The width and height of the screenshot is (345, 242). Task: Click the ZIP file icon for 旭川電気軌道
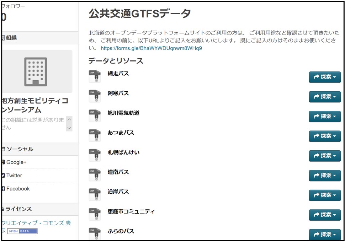point(95,115)
